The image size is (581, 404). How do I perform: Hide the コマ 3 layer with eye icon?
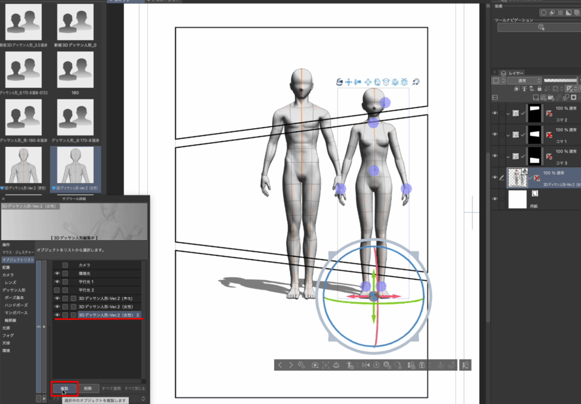coord(494,156)
